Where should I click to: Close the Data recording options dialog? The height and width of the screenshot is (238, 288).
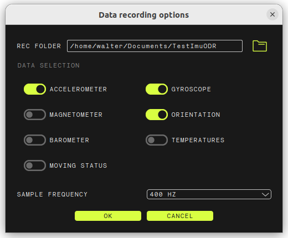coord(272,14)
